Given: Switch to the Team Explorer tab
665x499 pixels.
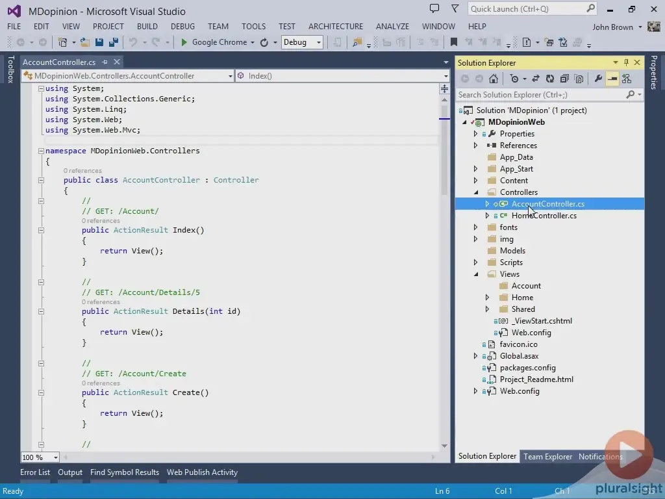Looking at the screenshot, I should 547,457.
